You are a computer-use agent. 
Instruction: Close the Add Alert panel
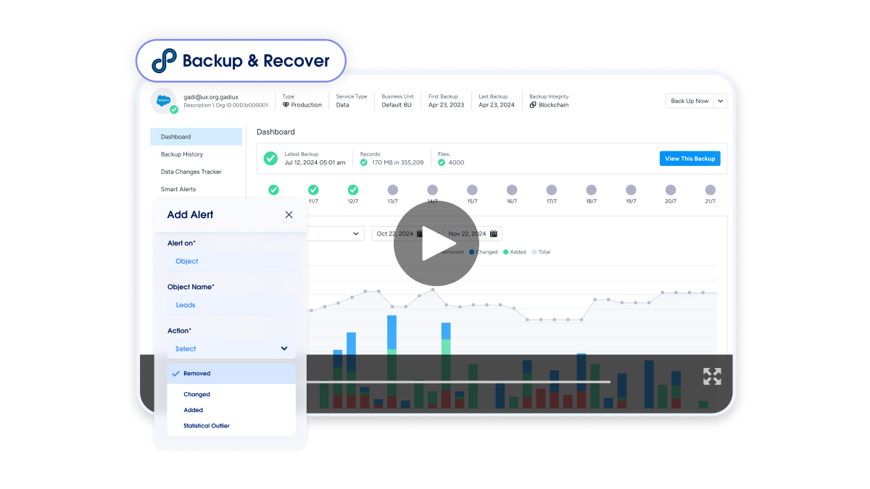pyautogui.click(x=289, y=214)
